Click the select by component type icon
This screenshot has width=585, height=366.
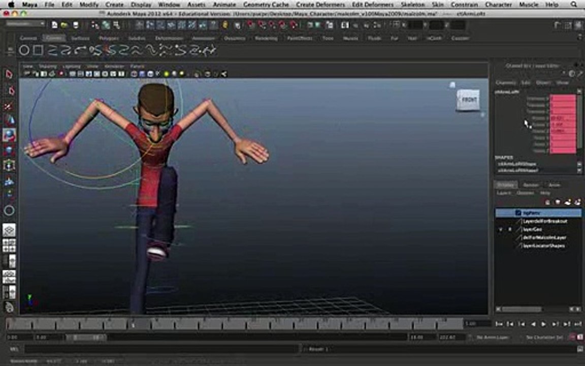click(117, 25)
